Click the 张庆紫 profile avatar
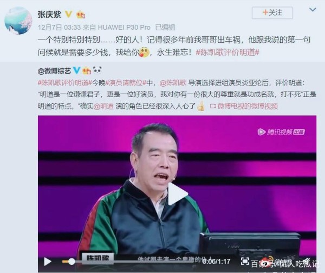The width and height of the screenshot is (325, 273). click(x=18, y=21)
